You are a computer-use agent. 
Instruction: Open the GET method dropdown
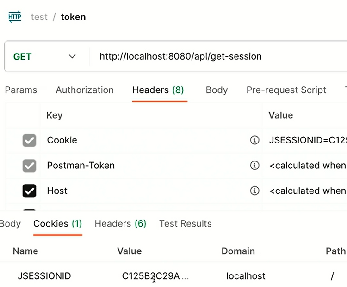coord(44,56)
